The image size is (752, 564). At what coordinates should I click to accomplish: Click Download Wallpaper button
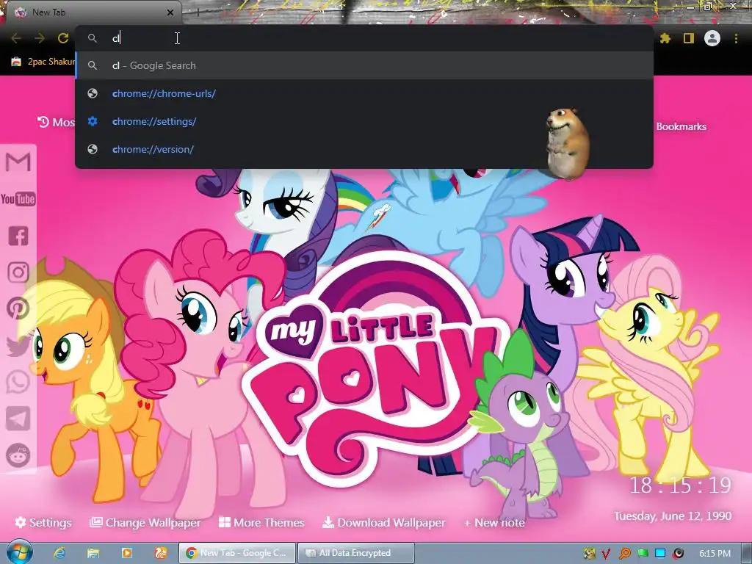click(x=383, y=522)
